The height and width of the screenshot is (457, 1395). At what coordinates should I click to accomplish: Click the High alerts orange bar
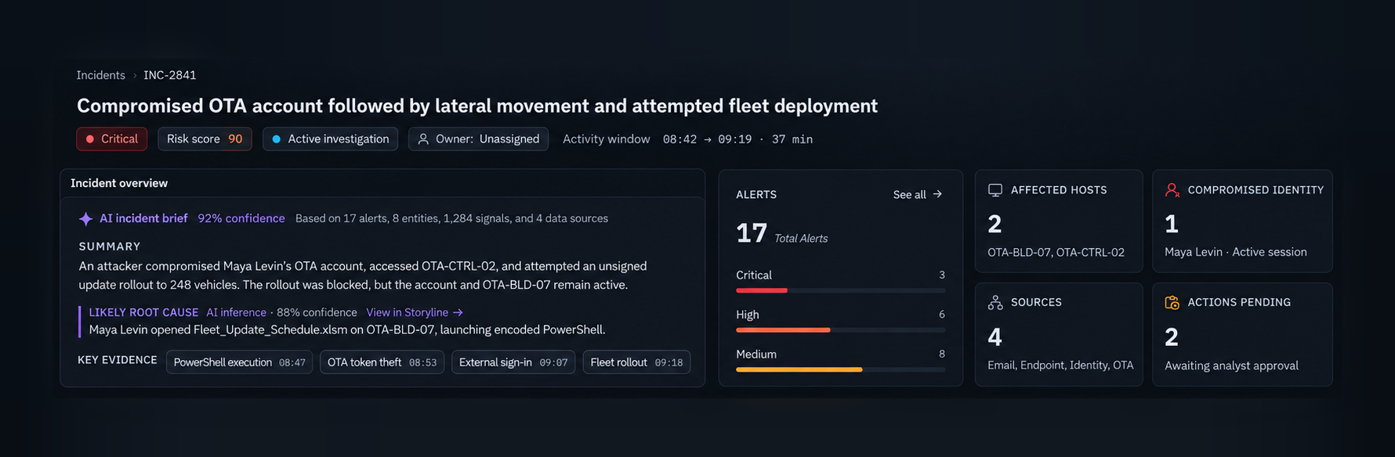click(x=783, y=330)
